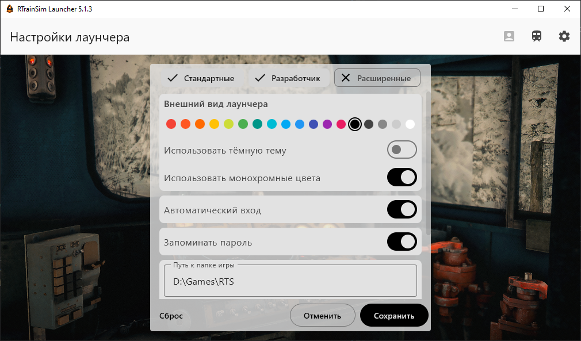Disable Использовать монохромные цвета switch
The height and width of the screenshot is (341, 581).
click(x=402, y=177)
